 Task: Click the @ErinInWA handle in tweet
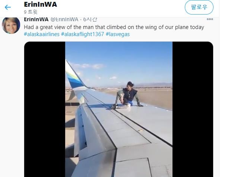point(64,19)
